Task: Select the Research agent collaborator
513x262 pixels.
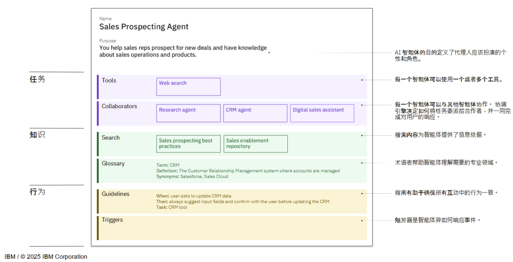Action: [189, 113]
